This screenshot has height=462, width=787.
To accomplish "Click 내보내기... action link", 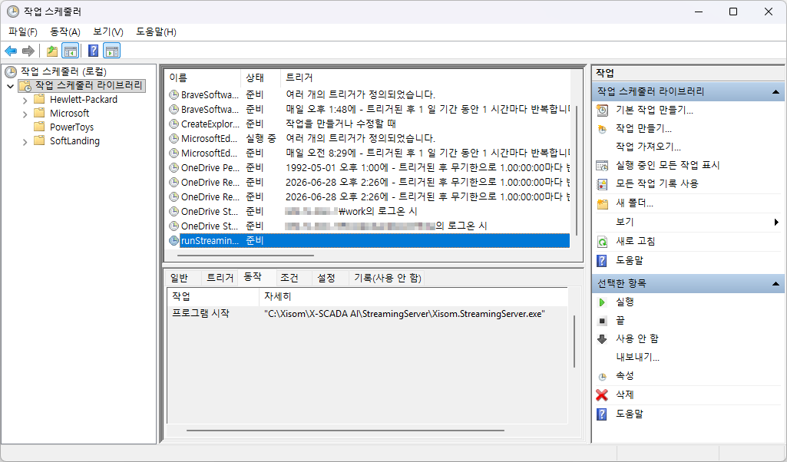I will [x=637, y=357].
